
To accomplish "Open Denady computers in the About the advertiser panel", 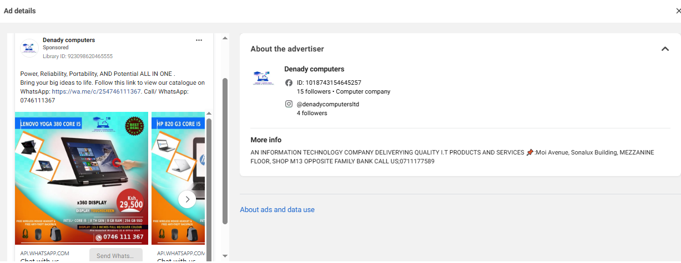I will click(314, 69).
